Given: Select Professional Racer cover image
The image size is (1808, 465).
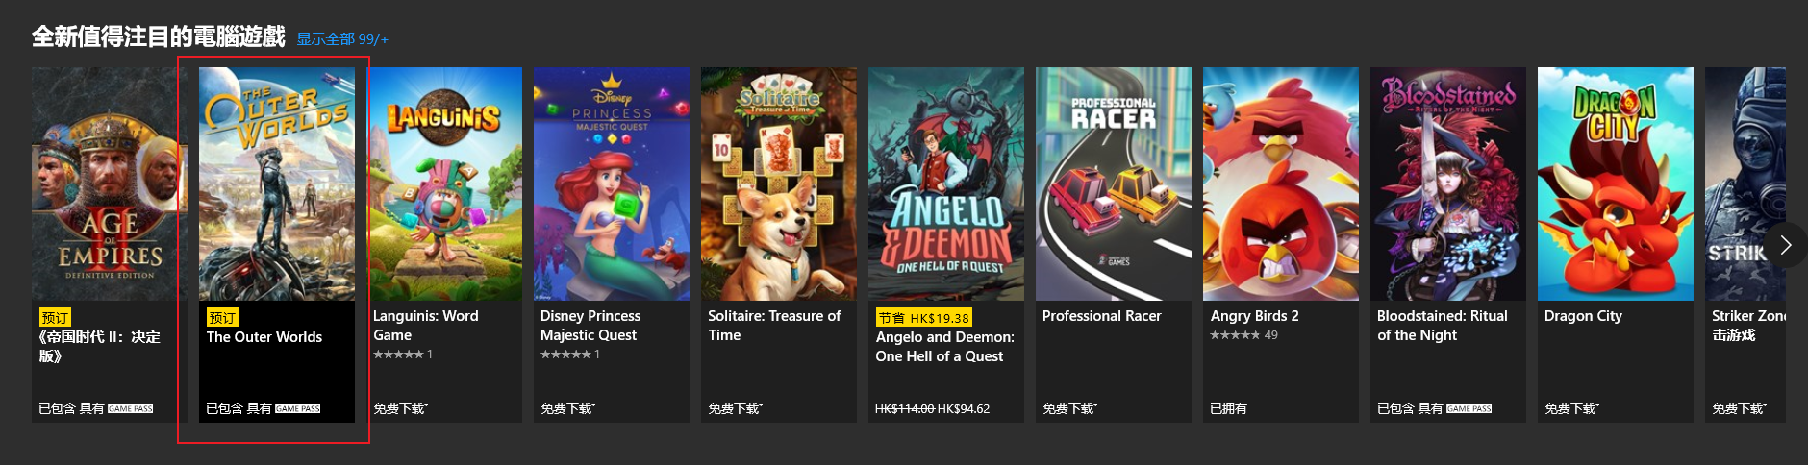Looking at the screenshot, I should [x=1114, y=184].
